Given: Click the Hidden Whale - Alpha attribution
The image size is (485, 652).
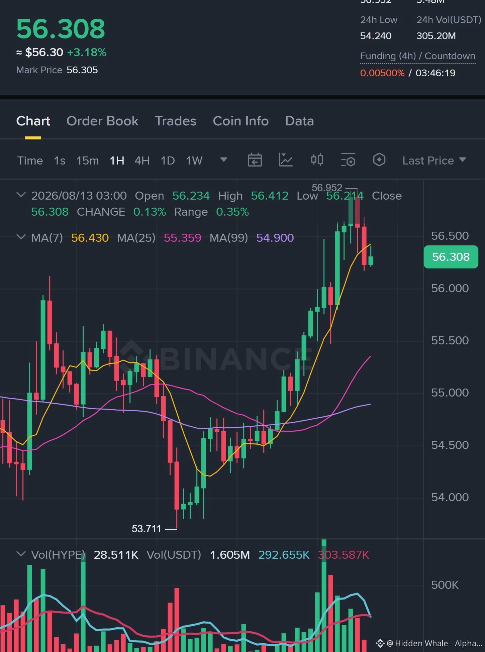Looking at the screenshot, I should (429, 643).
